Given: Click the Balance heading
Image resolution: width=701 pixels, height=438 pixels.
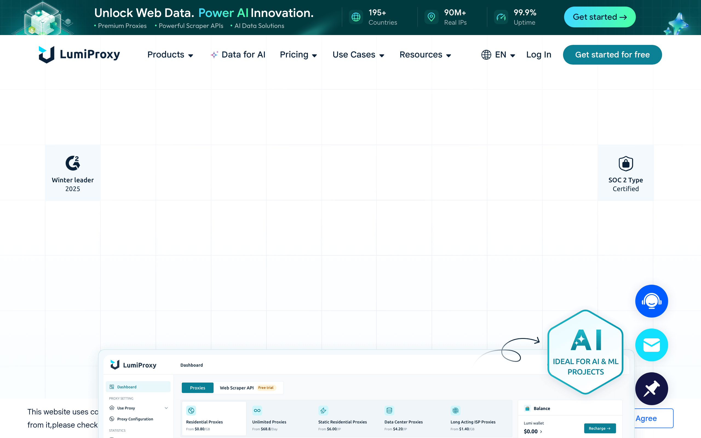Looking at the screenshot, I should [x=542, y=408].
